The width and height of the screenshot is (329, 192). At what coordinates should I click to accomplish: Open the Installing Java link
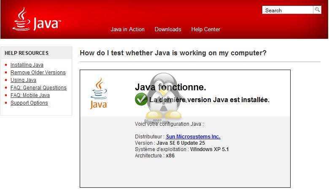(27, 65)
